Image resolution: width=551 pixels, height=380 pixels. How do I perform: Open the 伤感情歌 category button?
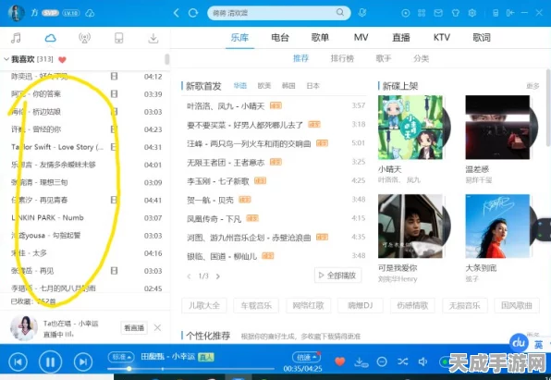pos(412,305)
